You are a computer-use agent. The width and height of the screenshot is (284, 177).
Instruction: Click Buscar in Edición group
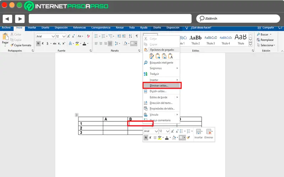(264, 34)
